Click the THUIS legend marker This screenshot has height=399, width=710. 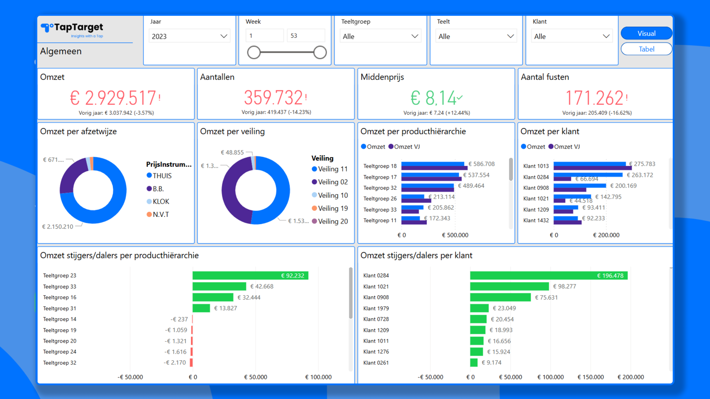click(149, 176)
